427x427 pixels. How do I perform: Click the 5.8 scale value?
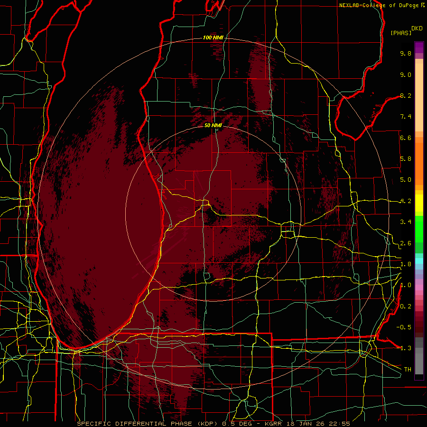406,159
